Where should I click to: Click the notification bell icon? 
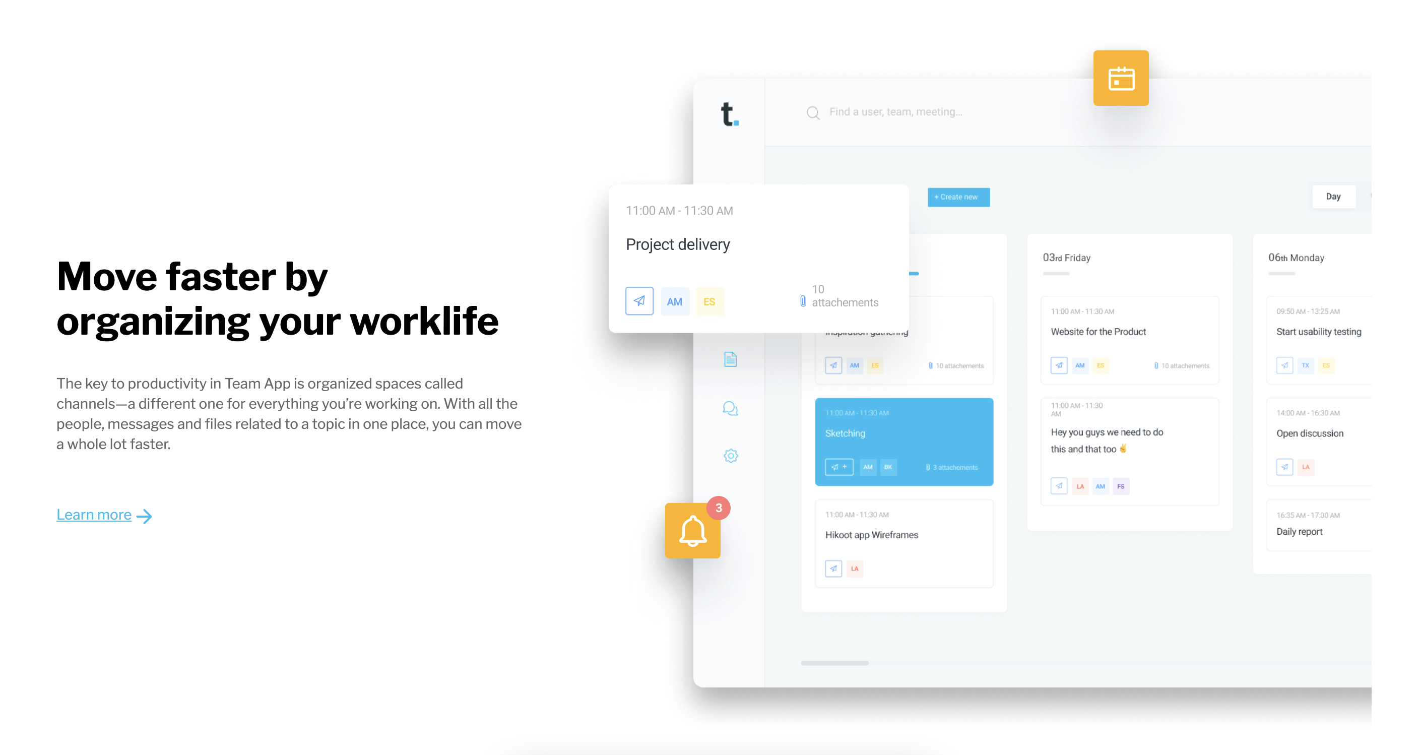693,532
